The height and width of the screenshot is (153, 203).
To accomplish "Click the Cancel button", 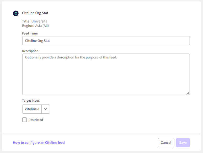I will click(166, 143).
